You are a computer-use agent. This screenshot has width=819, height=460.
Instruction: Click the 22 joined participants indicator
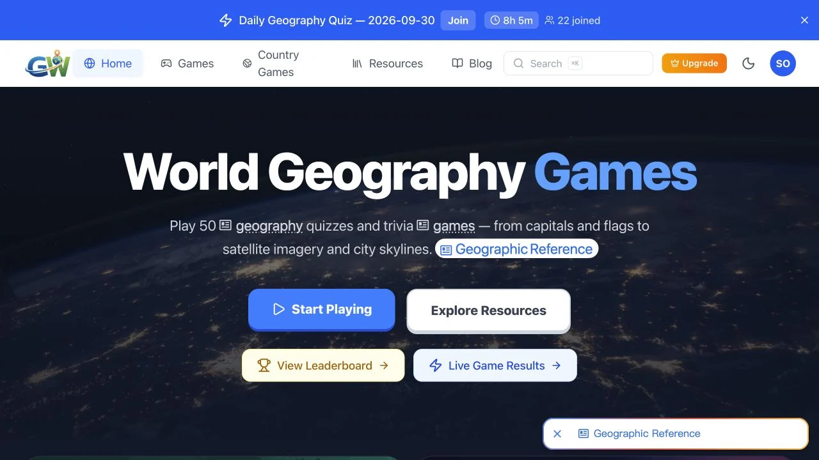[x=573, y=20]
